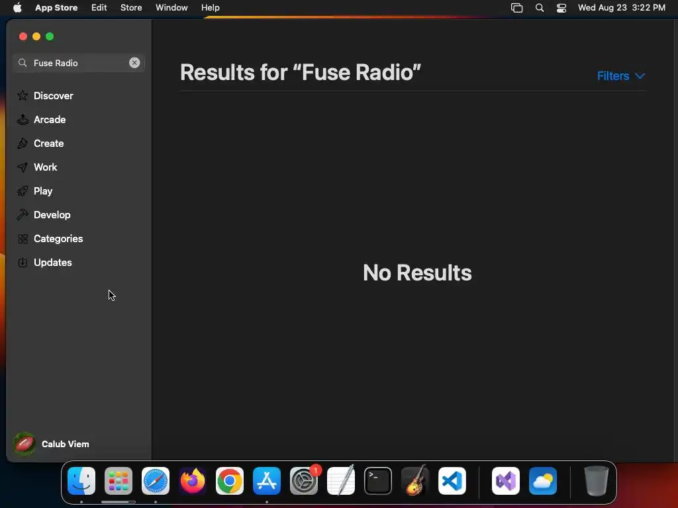Open System Settings from the Dock
Viewport: 678px width, 508px height.
click(304, 481)
